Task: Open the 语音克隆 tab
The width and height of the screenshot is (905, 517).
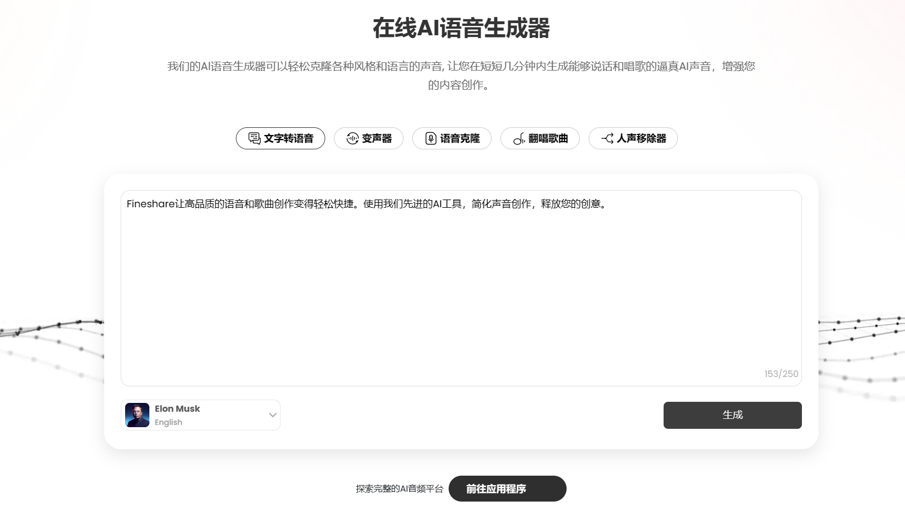Action: click(452, 138)
